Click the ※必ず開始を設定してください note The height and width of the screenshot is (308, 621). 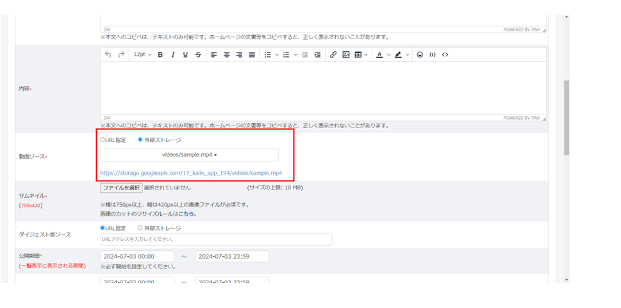[x=138, y=267]
